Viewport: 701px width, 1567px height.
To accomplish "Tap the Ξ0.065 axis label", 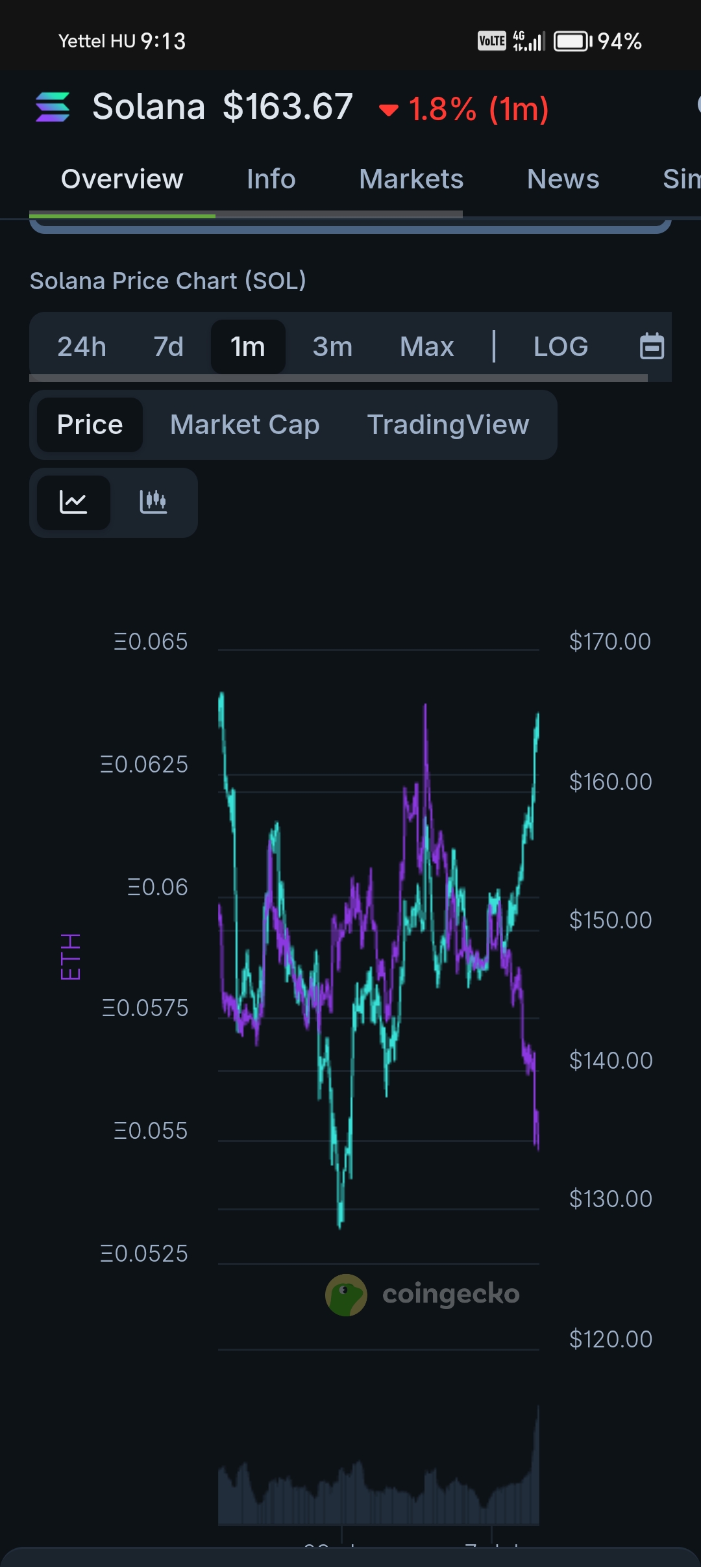I will pyautogui.click(x=151, y=641).
